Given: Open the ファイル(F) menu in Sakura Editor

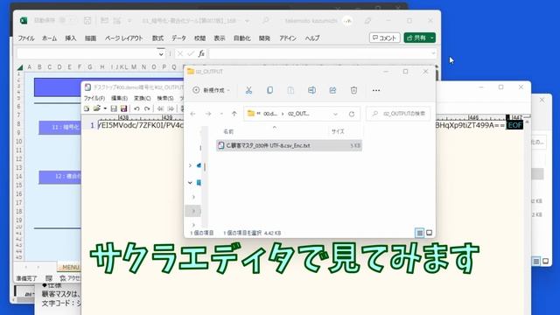Looking at the screenshot, I should [94, 98].
